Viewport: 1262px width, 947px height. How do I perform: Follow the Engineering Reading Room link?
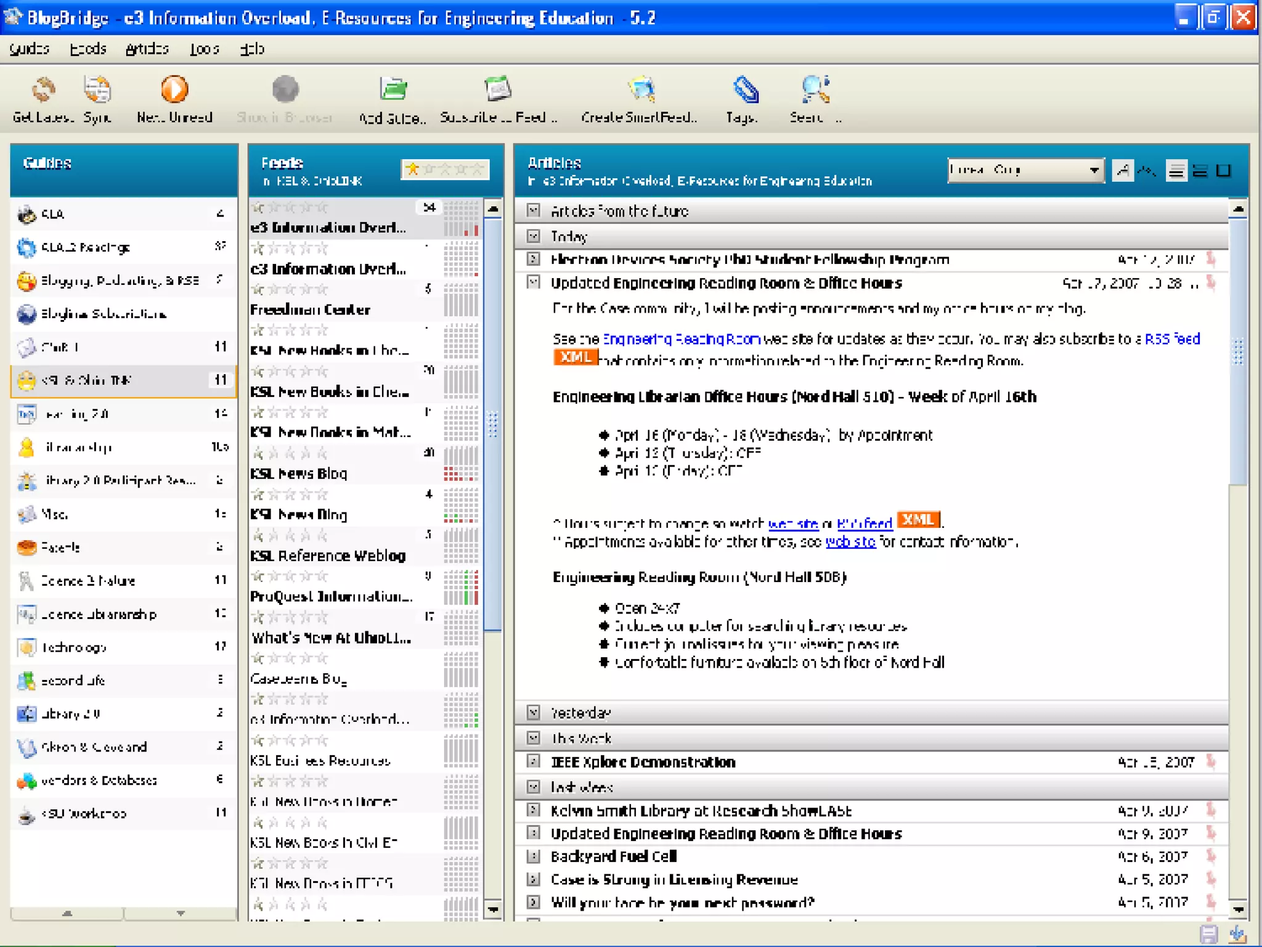[681, 339]
